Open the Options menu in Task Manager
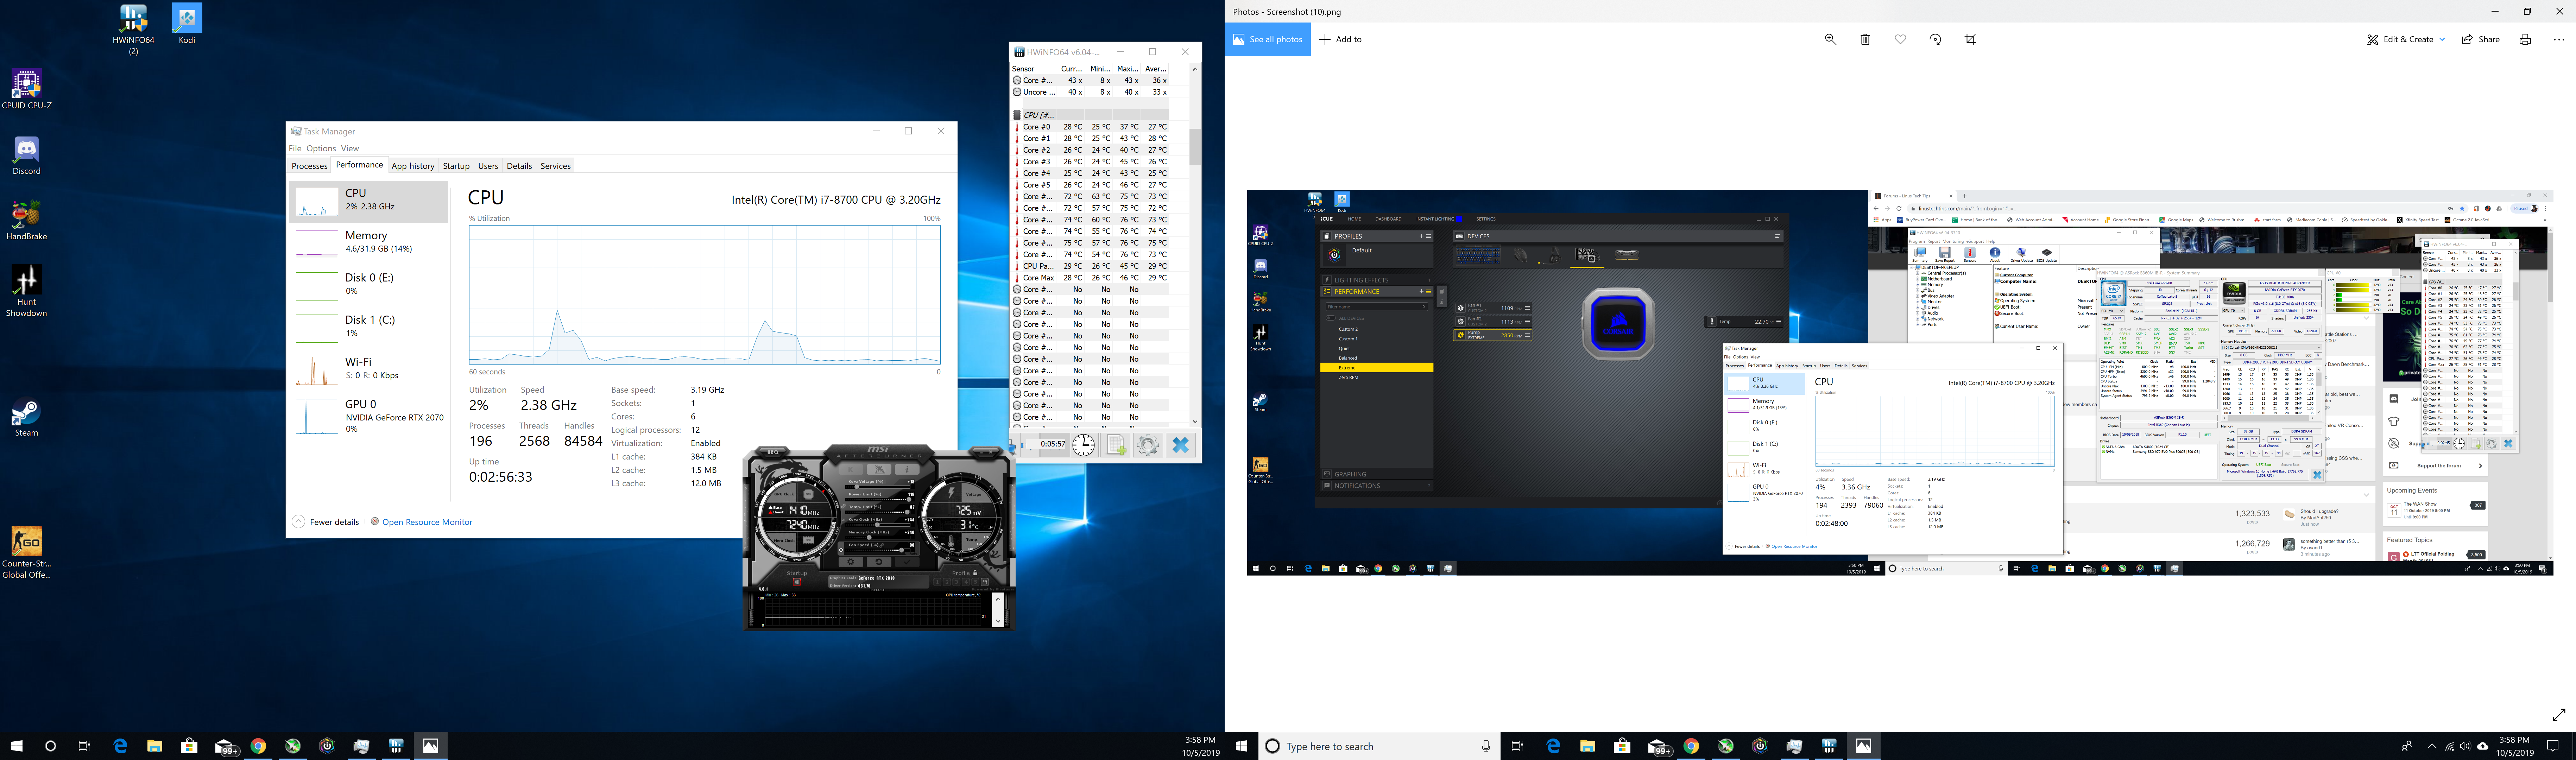The width and height of the screenshot is (2576, 760). 321,148
